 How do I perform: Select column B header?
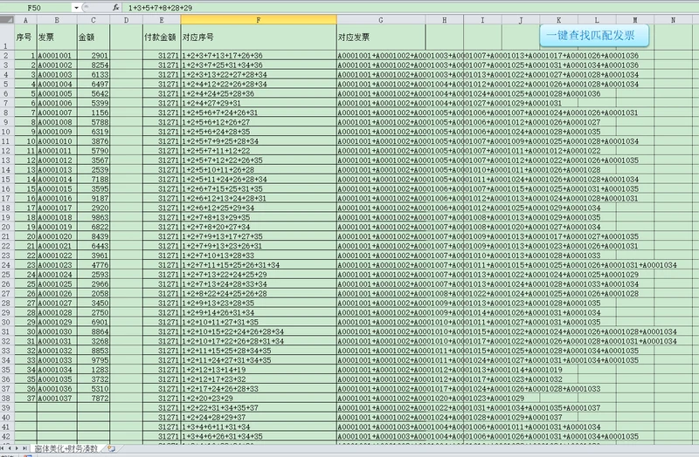pyautogui.click(x=57, y=19)
